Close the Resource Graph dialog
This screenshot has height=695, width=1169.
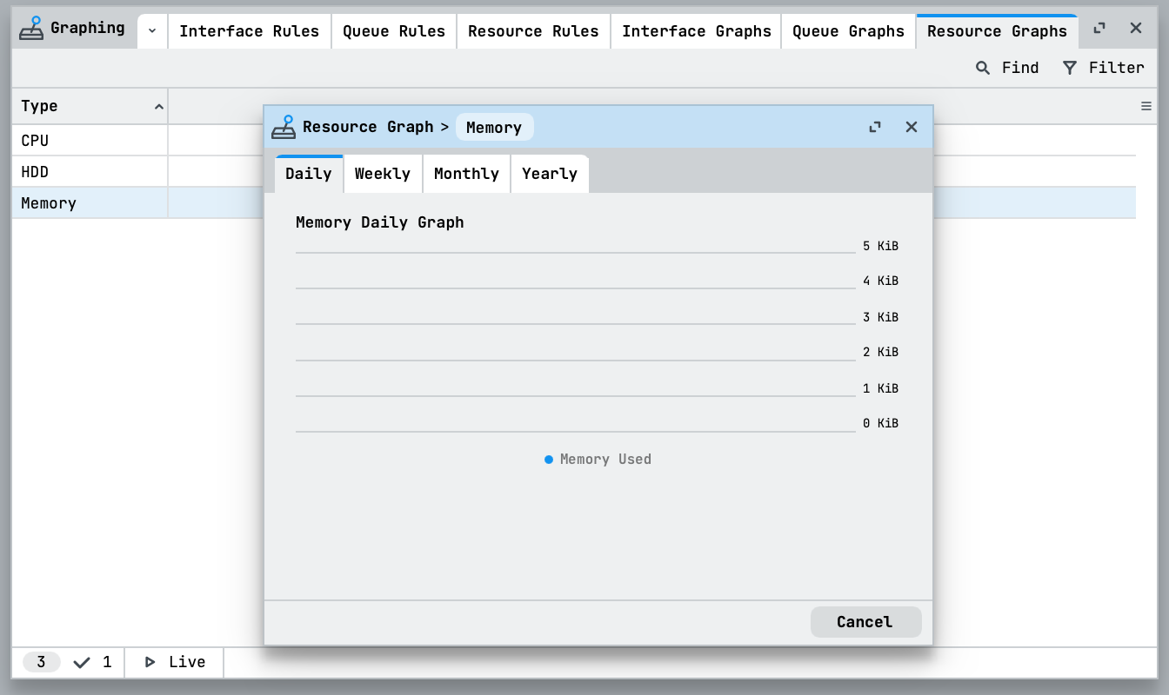click(x=912, y=127)
